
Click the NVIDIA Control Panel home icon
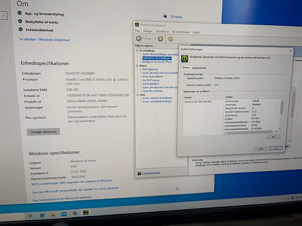(x=170, y=39)
